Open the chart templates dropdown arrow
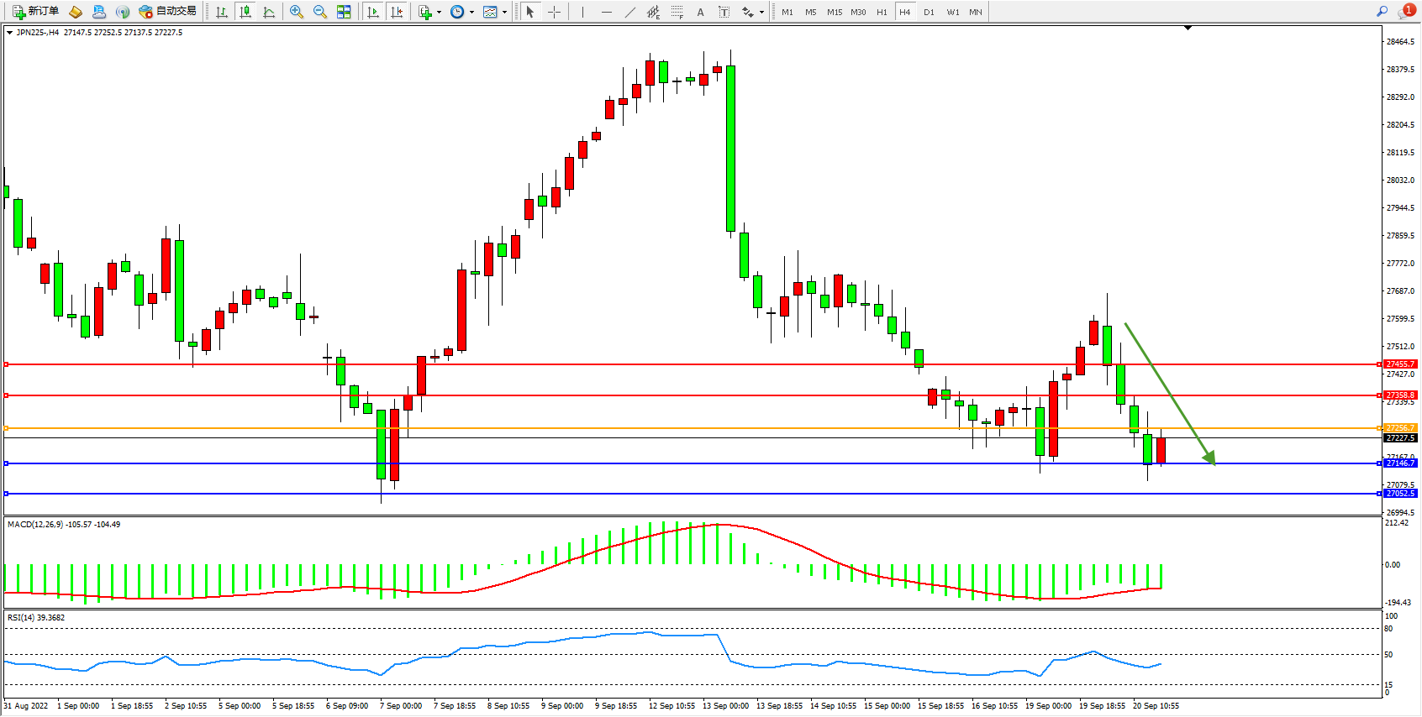1422x717 pixels. [504, 12]
